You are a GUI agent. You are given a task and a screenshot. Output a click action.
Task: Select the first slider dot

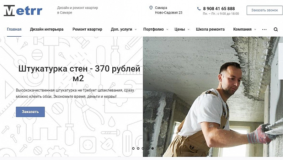tap(133, 148)
